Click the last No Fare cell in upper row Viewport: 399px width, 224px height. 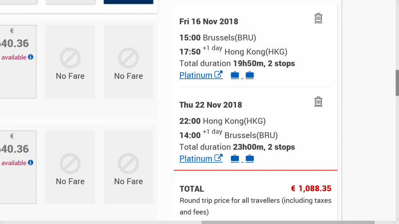(x=129, y=62)
